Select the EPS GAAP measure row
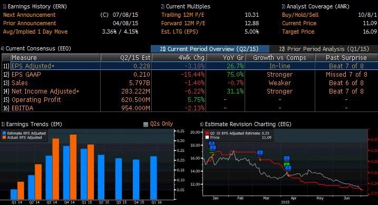 click(190, 75)
